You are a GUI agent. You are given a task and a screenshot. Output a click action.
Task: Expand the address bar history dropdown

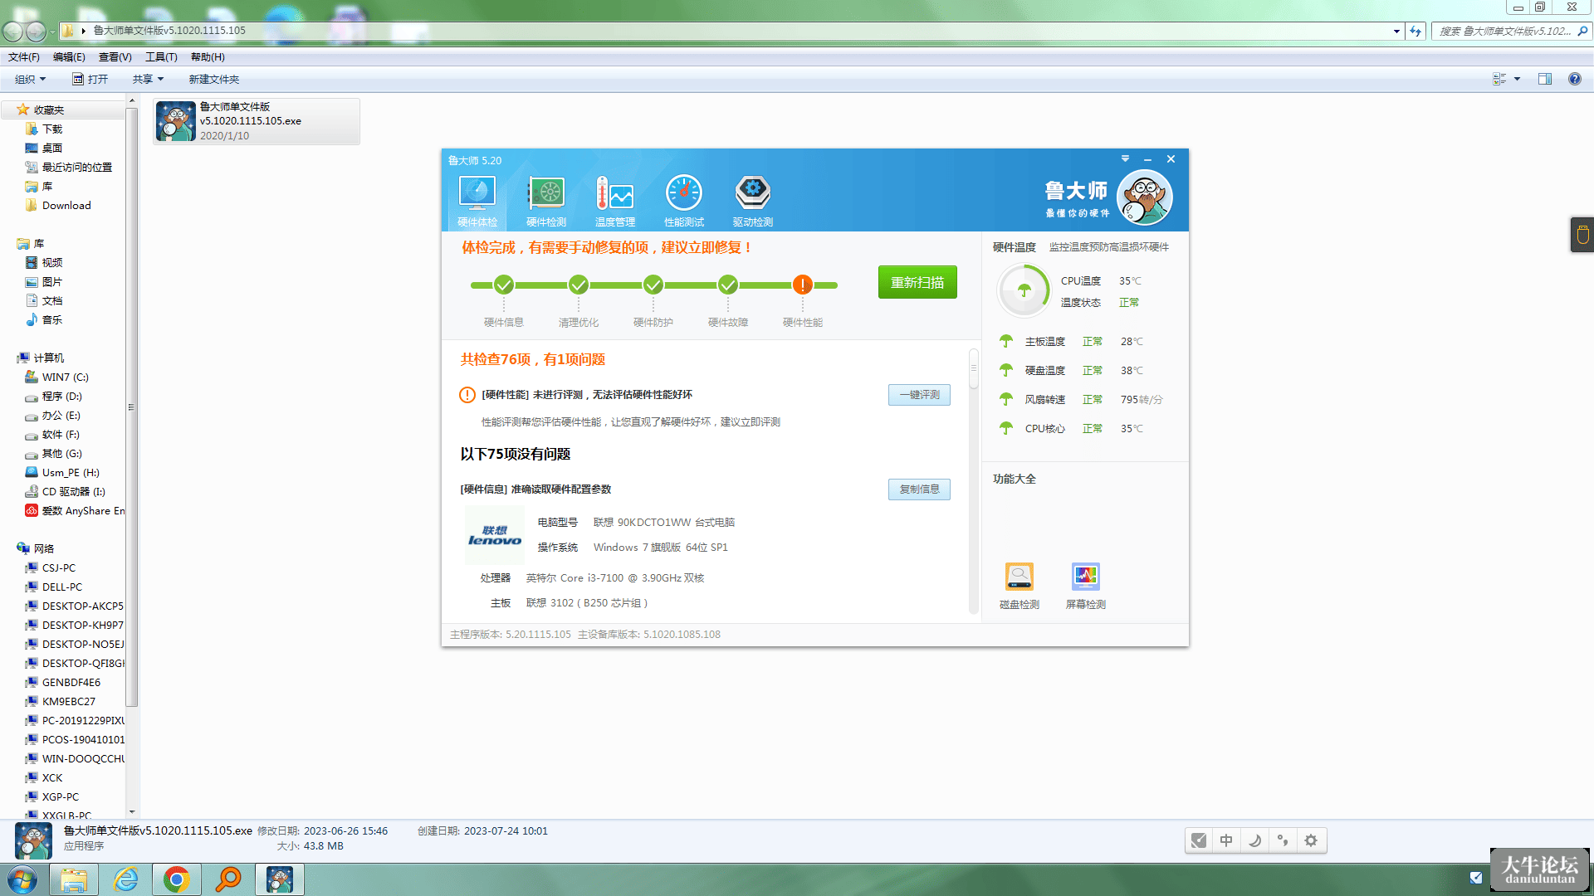point(1396,32)
